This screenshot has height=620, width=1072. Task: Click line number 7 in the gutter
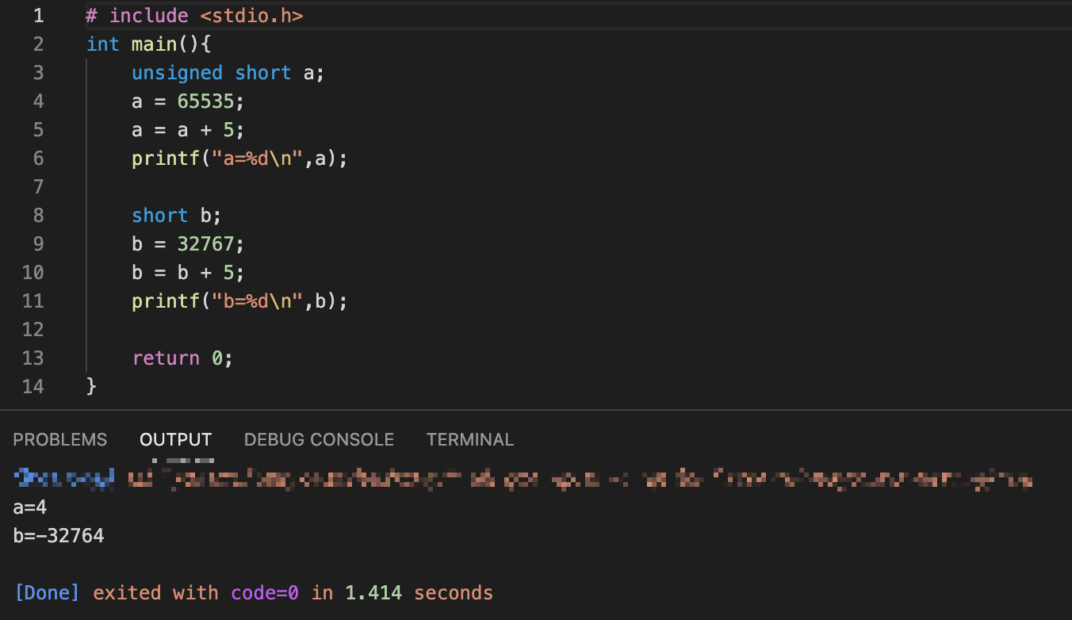click(38, 187)
